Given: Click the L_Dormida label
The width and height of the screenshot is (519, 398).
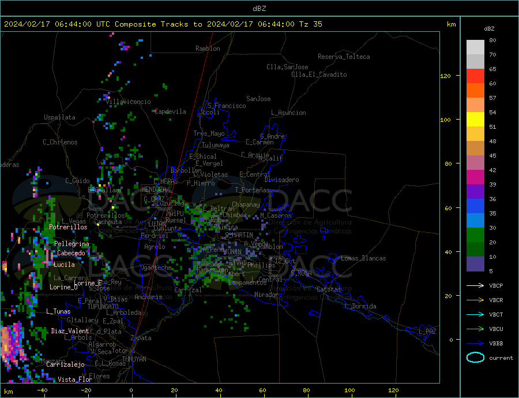Looking at the screenshot, I should pyautogui.click(x=362, y=306).
